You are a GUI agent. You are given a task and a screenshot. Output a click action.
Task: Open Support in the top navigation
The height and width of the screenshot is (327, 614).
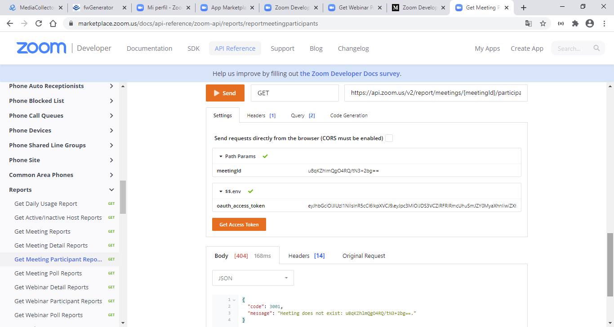pos(282,48)
